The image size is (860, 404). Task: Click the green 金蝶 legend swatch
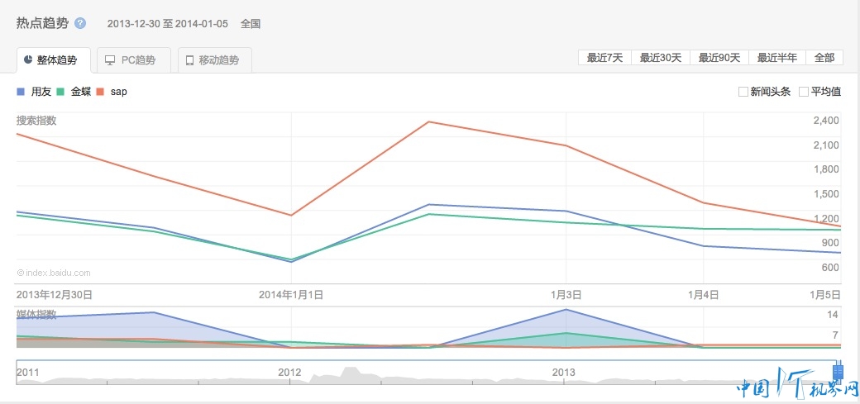(61, 92)
